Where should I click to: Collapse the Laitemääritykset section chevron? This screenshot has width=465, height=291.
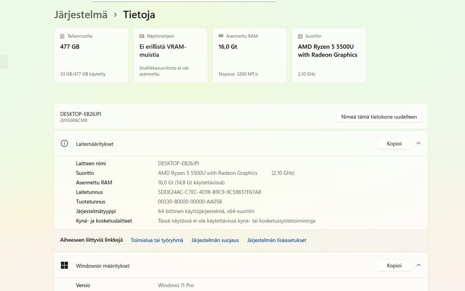point(418,143)
